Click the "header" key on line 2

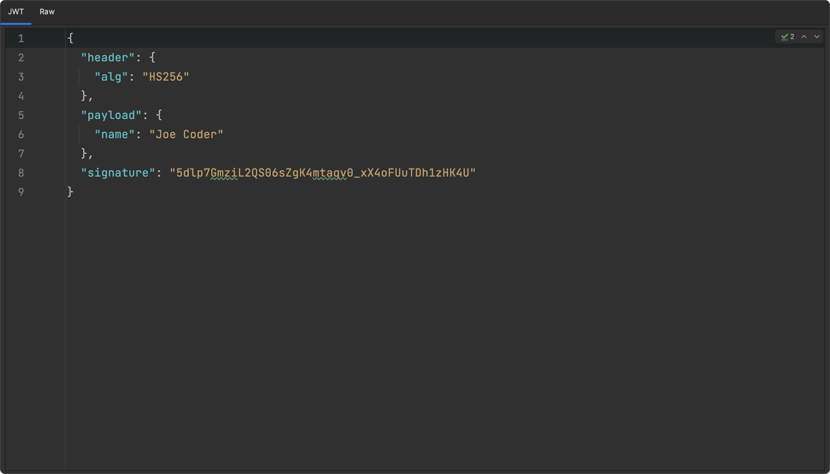click(x=107, y=58)
